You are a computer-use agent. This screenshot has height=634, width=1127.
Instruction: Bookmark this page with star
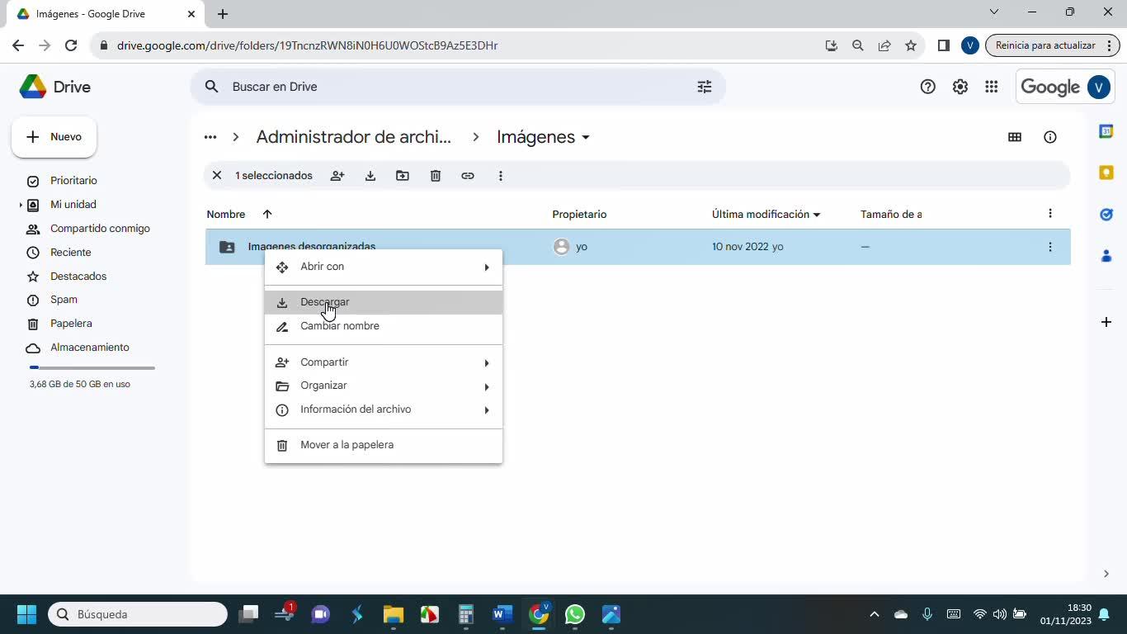(911, 45)
